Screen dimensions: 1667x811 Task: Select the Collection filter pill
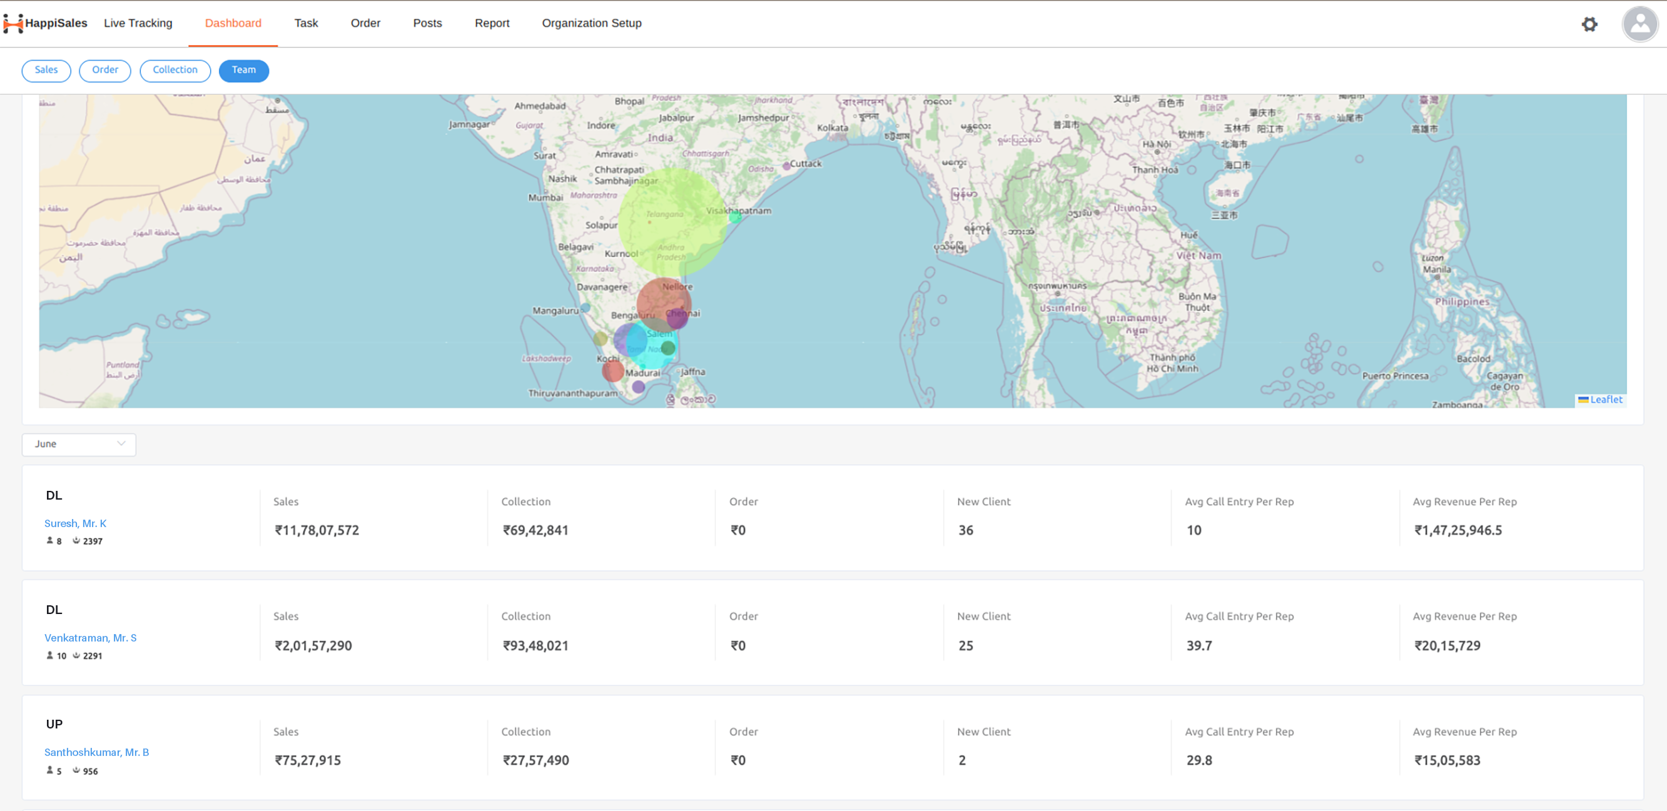click(175, 71)
